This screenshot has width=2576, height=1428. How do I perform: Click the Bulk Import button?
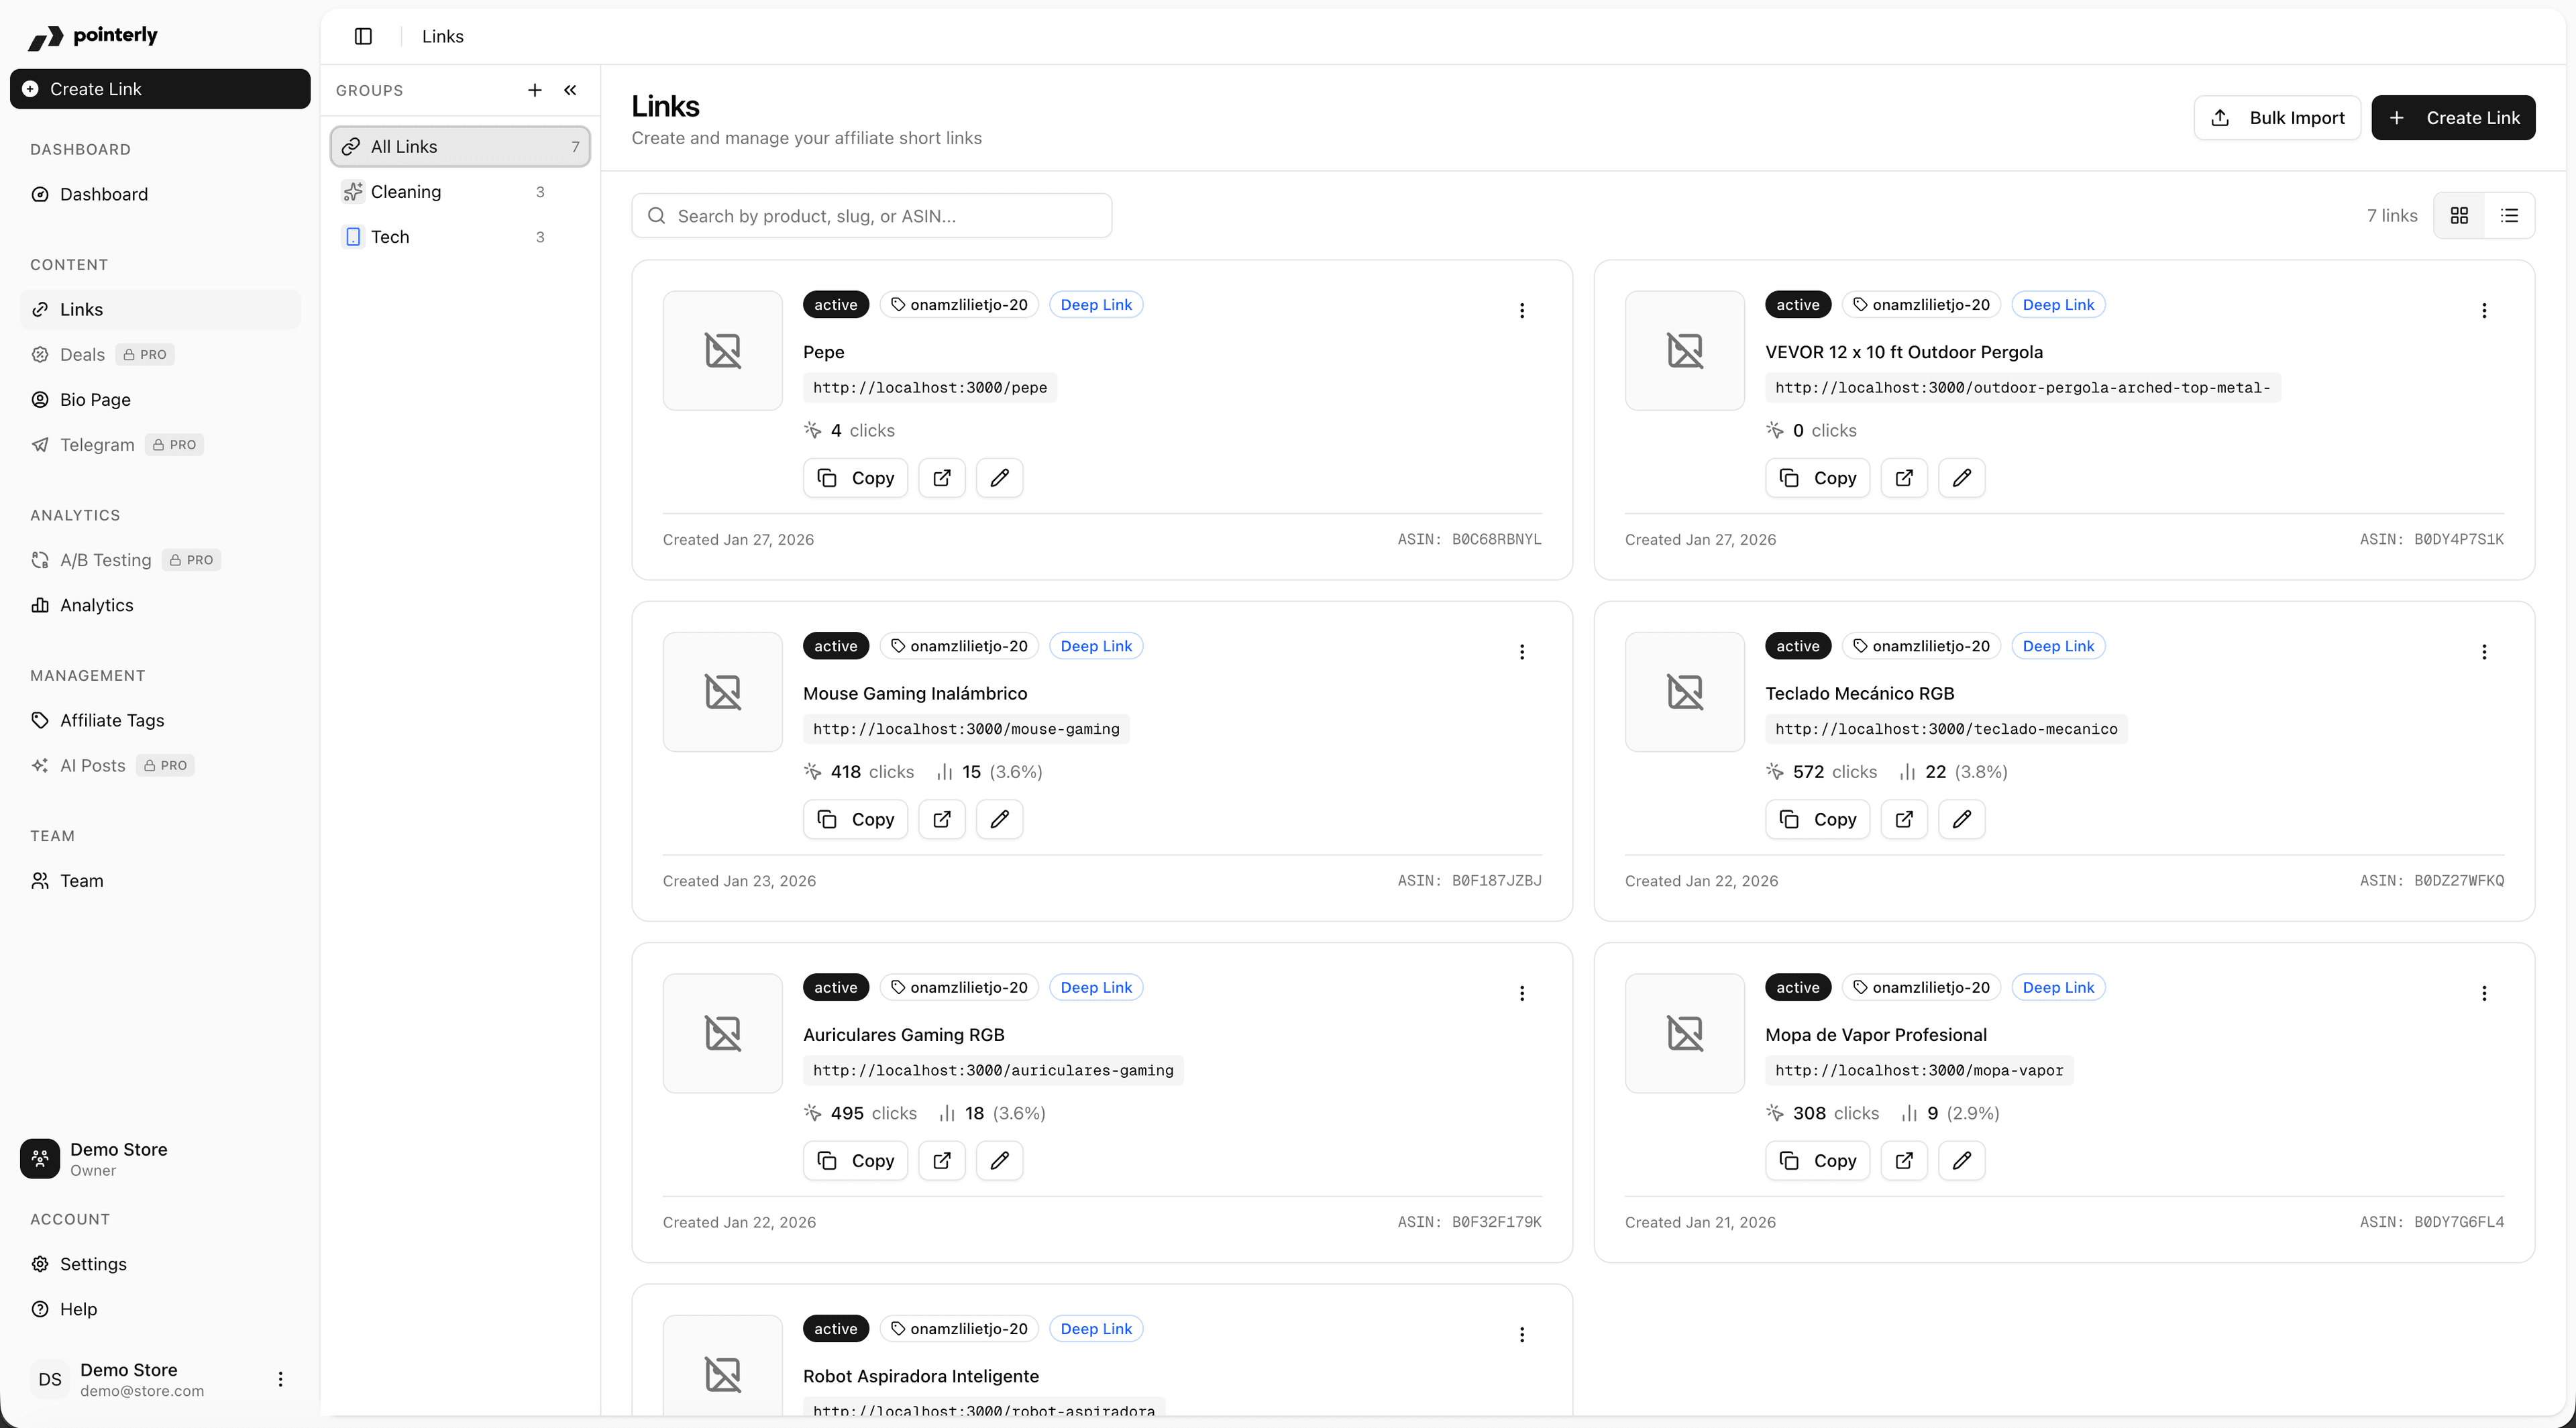pos(2277,118)
